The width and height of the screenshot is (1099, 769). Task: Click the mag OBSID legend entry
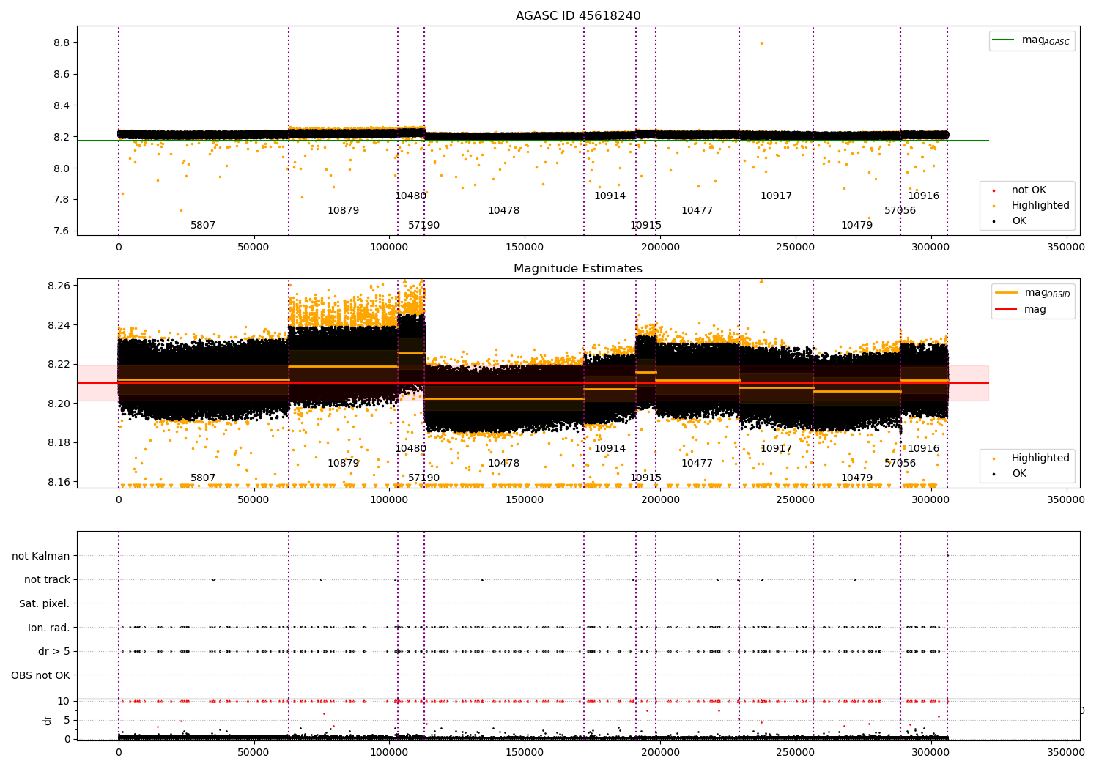[1034, 293]
